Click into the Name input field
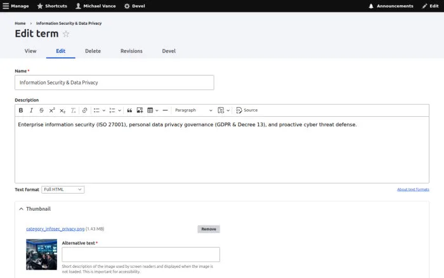This screenshot has width=444, height=278. 114,83
